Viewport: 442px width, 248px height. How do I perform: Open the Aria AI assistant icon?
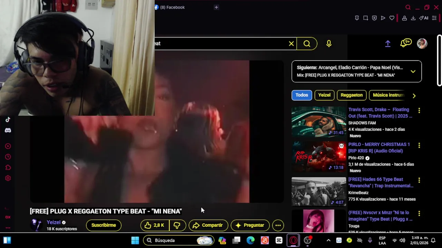click(424, 18)
